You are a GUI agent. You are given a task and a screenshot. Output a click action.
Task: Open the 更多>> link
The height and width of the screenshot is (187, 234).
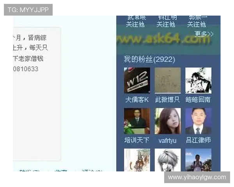tap(204, 34)
